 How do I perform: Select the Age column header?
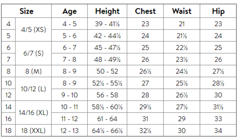[70, 11]
